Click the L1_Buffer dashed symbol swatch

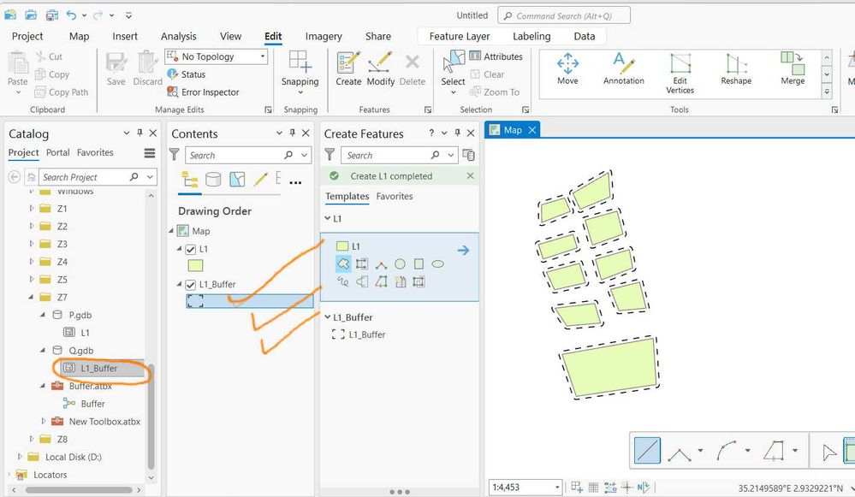point(195,301)
